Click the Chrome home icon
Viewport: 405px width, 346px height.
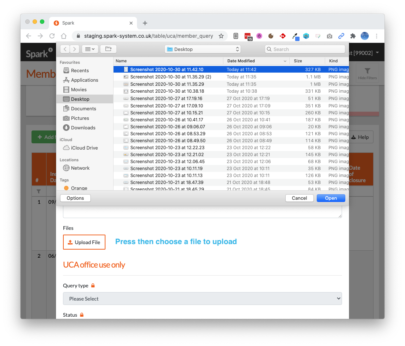(x=64, y=36)
